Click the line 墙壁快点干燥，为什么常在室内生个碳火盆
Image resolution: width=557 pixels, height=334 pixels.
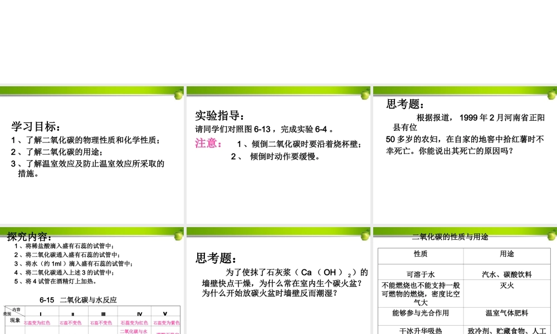(282, 283)
